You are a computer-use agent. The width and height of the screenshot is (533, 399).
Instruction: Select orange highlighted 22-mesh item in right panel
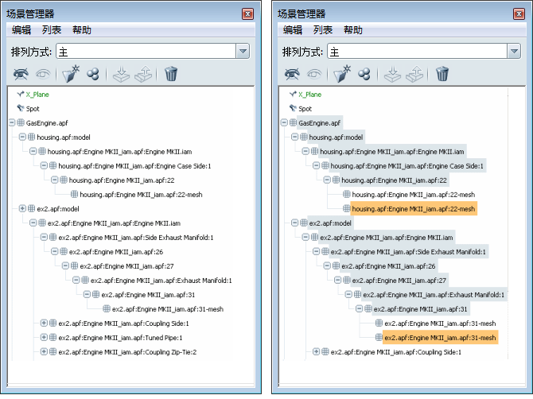click(413, 209)
